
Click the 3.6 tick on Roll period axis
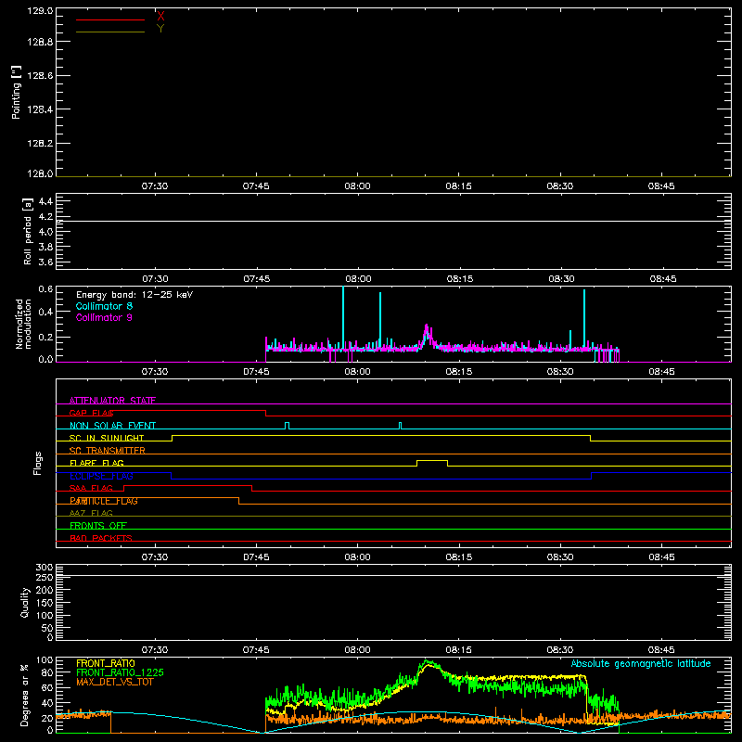[x=45, y=262]
